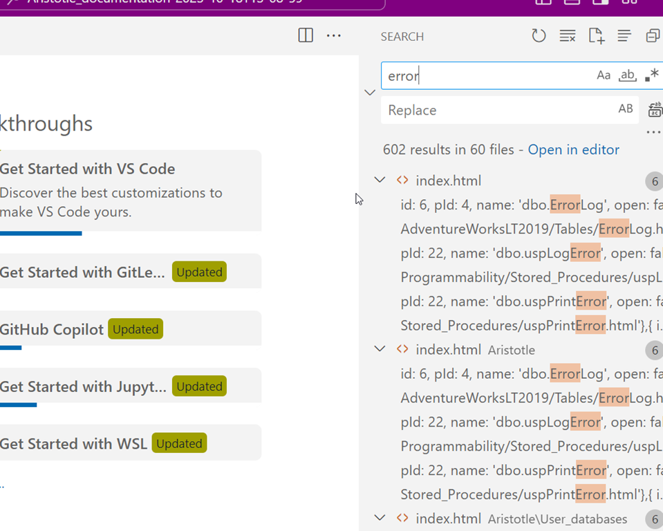Click the Replace All icon
This screenshot has width=663, height=531.
pos(655,109)
